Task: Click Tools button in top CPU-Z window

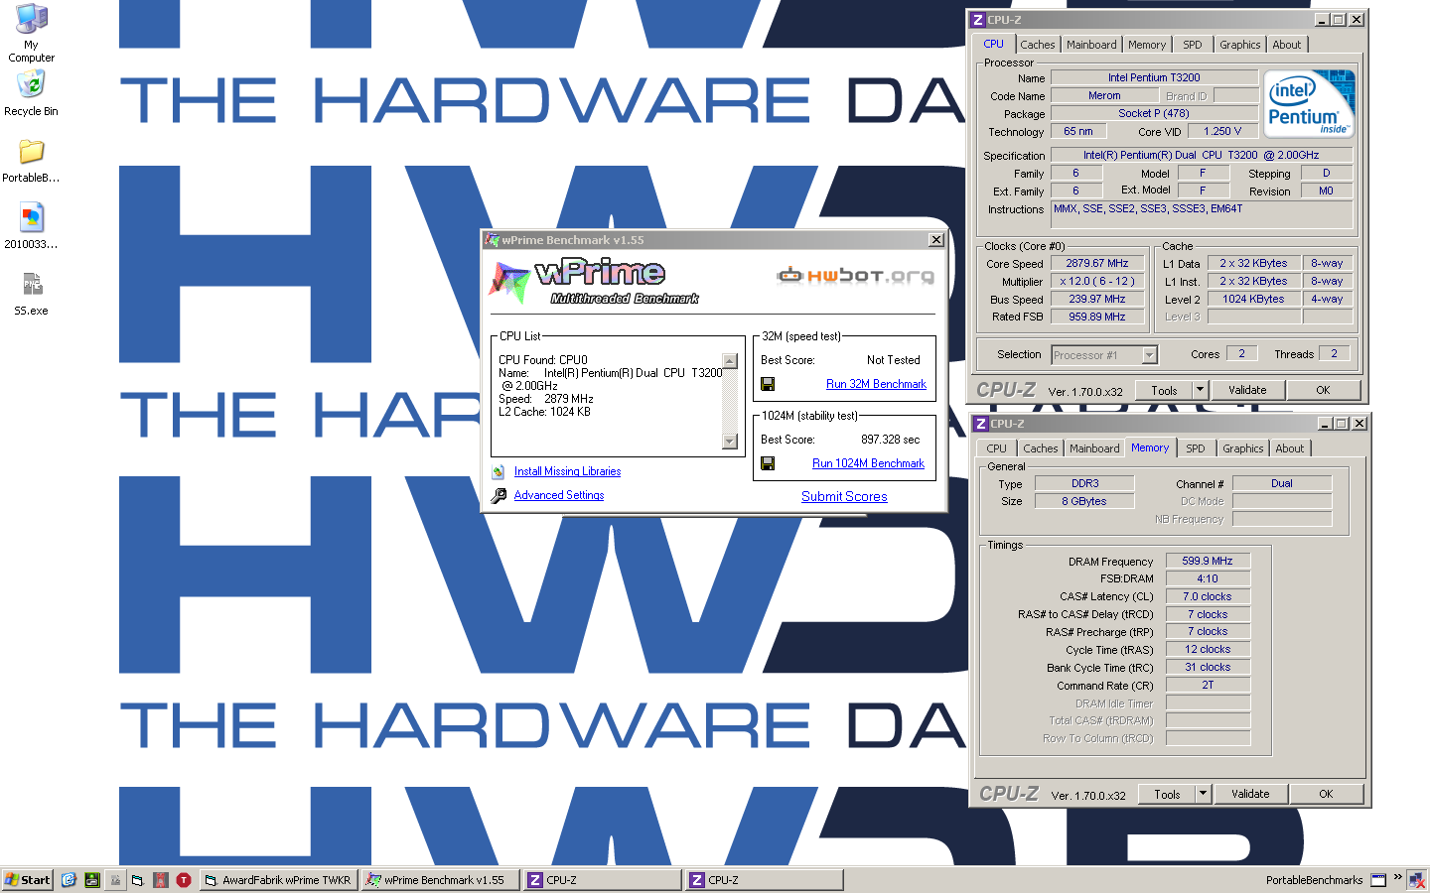Action: coord(1164,391)
